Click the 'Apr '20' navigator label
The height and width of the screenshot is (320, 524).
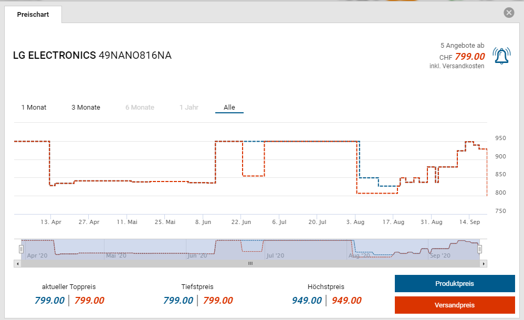pos(37,255)
